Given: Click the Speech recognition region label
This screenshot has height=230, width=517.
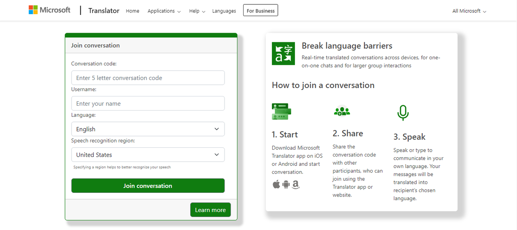Looking at the screenshot, I should point(103,140).
